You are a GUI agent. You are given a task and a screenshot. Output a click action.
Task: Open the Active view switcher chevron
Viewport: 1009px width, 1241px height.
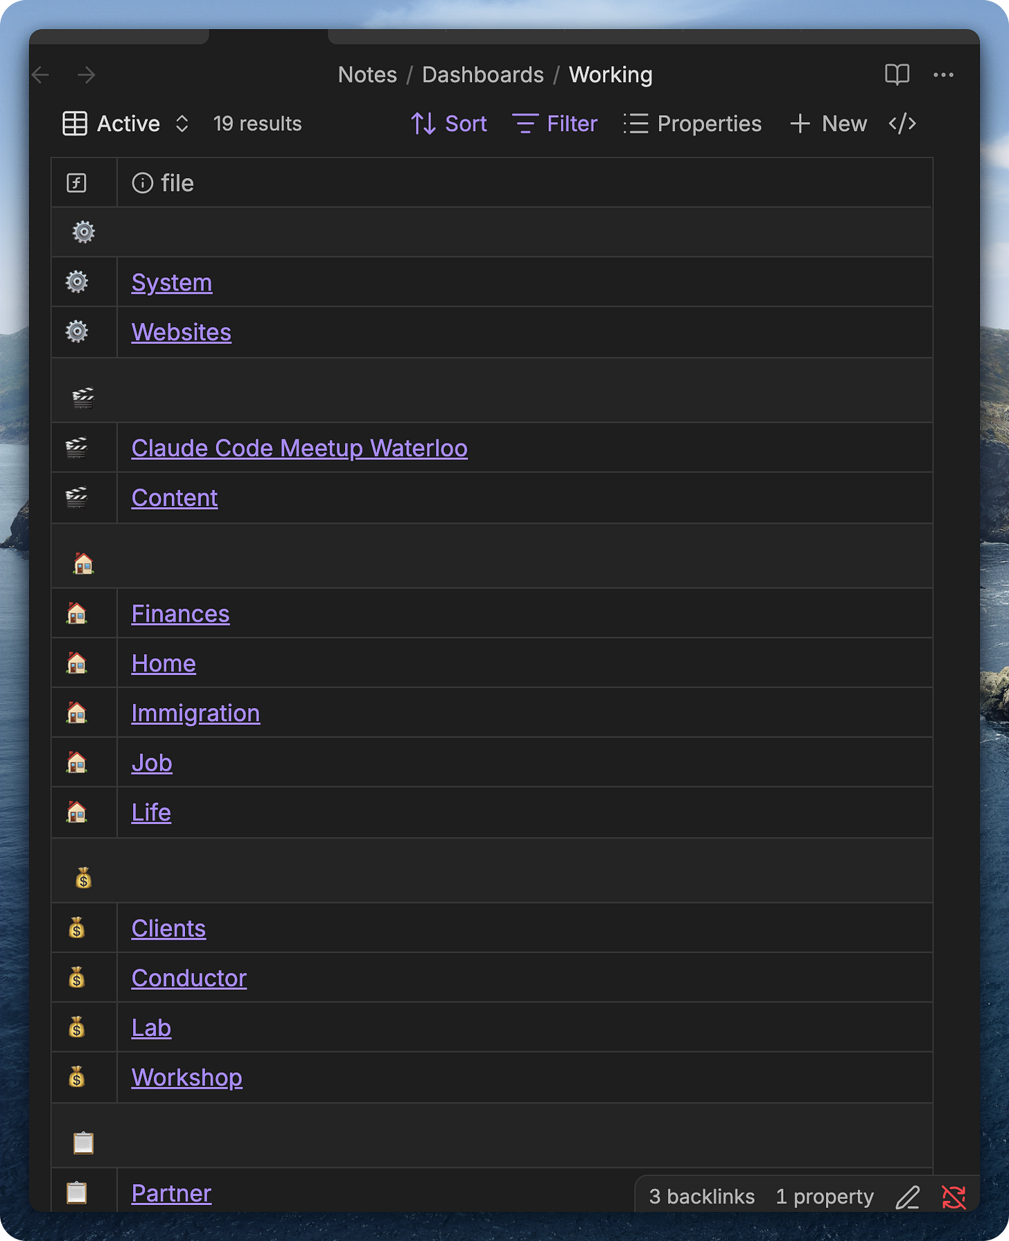pyautogui.click(x=182, y=124)
